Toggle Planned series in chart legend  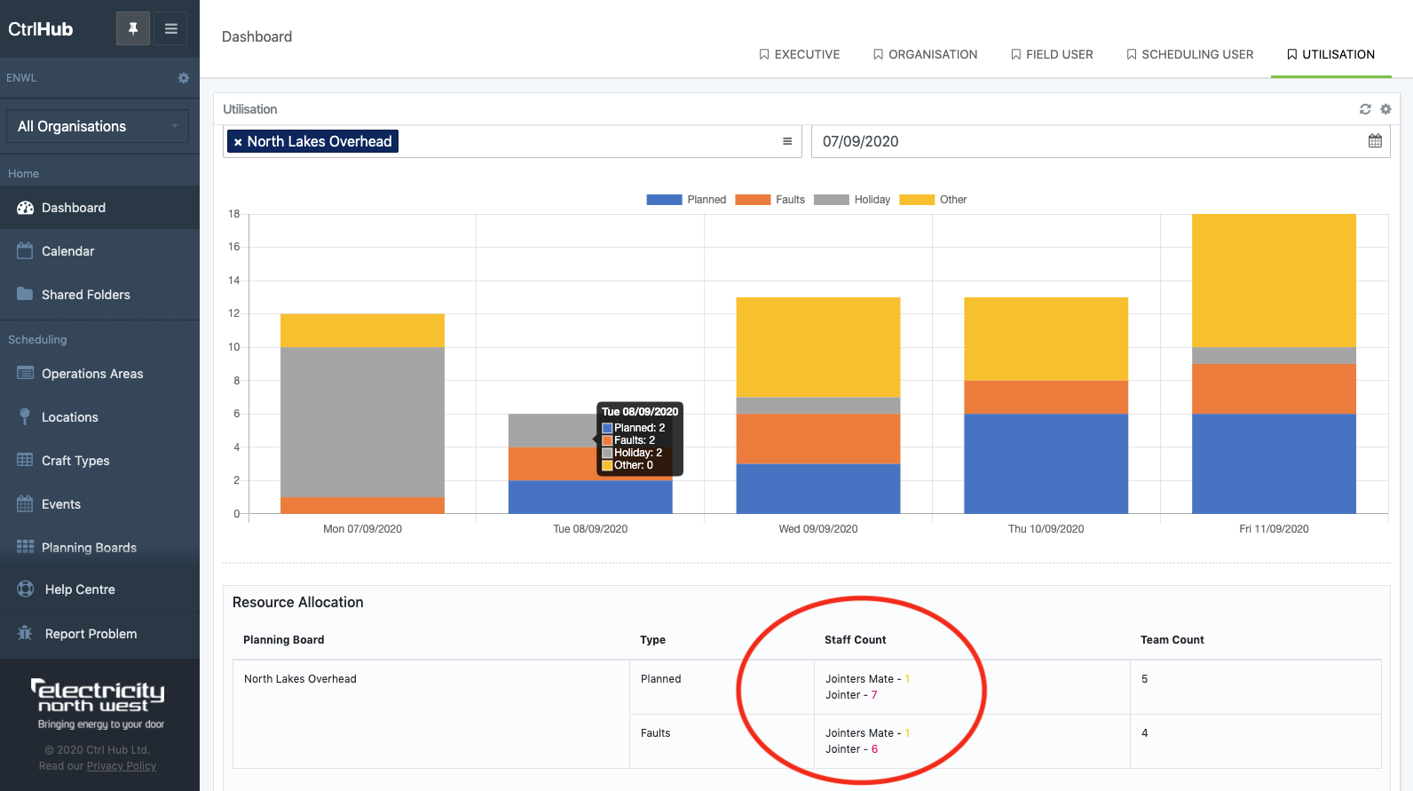(x=686, y=200)
